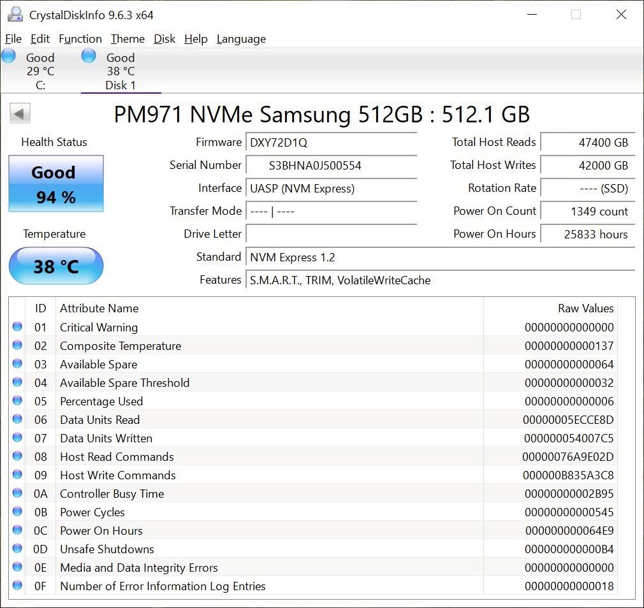The width and height of the screenshot is (644, 608).
Task: Click Power On Count value 1349 count
Action: 588,212
